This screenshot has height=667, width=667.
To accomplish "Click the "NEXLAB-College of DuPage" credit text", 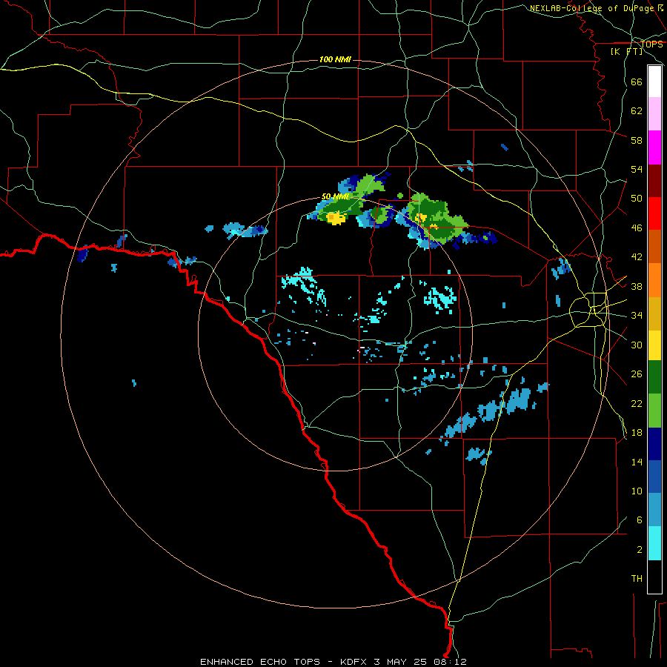I will (x=591, y=8).
